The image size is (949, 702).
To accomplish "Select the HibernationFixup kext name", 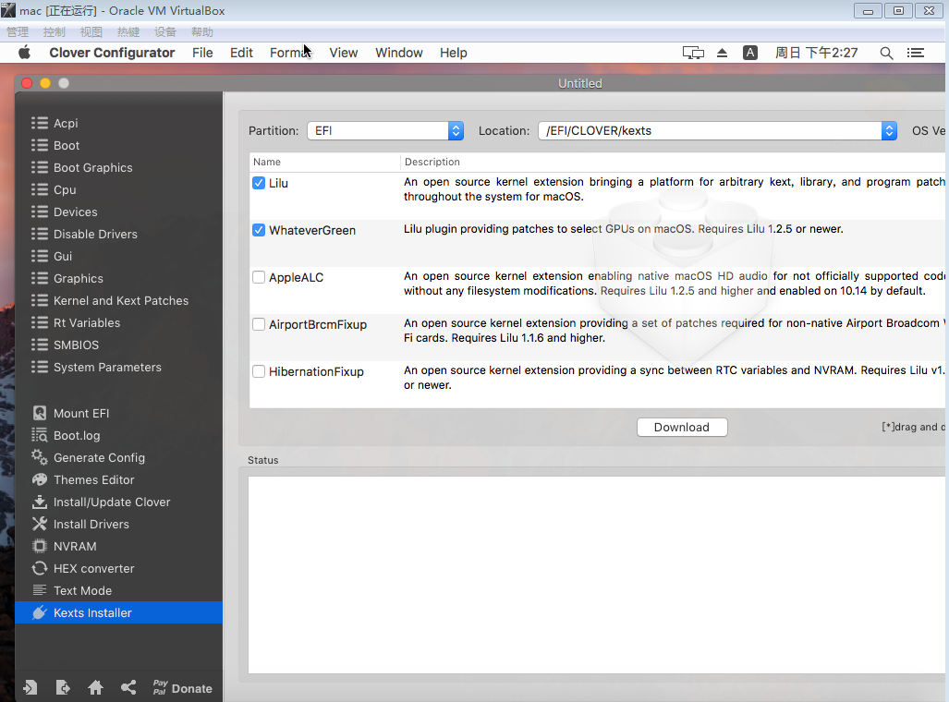I will point(316,372).
